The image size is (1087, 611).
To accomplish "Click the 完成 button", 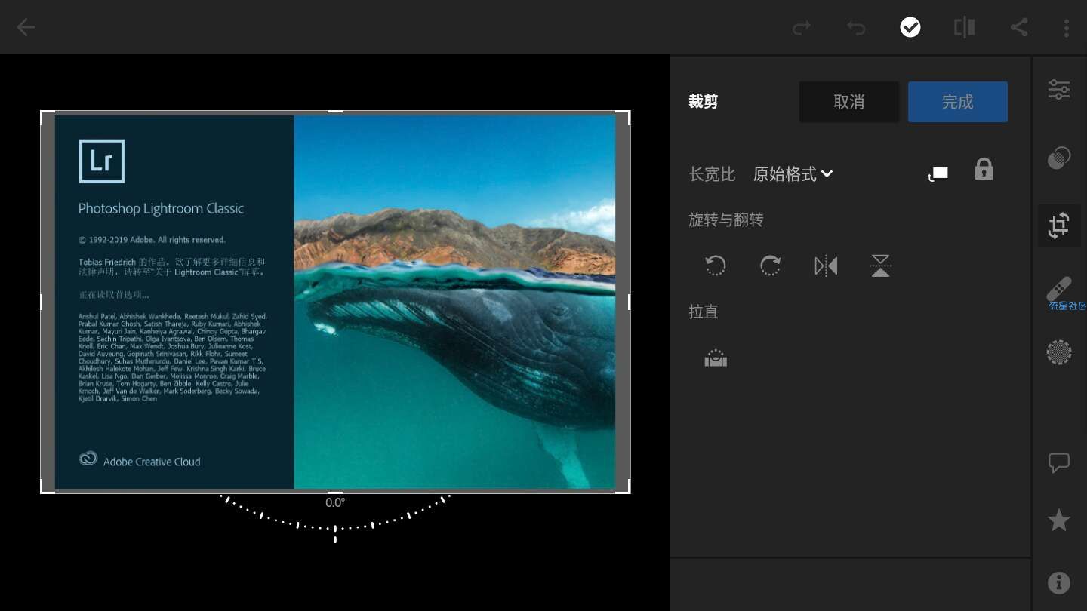I will pos(958,102).
